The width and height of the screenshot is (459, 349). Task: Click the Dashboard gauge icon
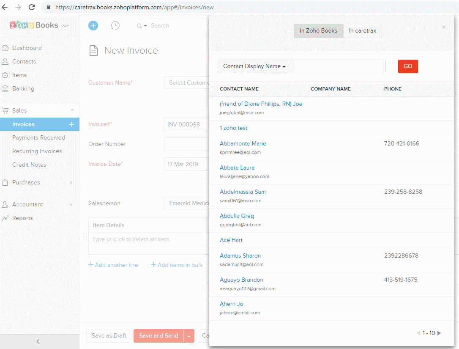pos(5,48)
